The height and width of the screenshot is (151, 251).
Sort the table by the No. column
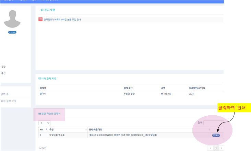43,129
